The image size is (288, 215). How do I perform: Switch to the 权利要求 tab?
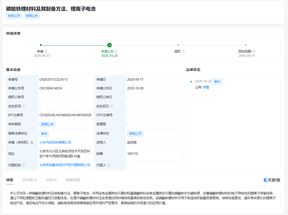(29, 180)
